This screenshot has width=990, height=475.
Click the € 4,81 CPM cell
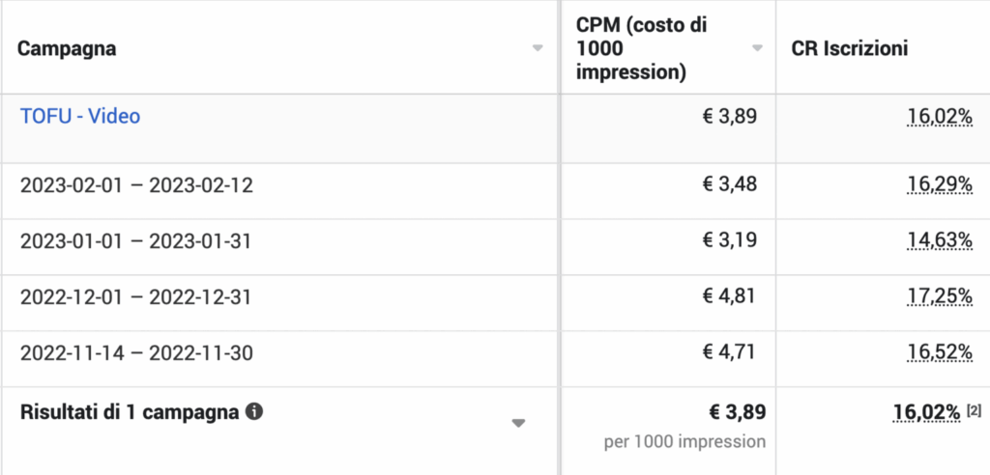coord(729,297)
